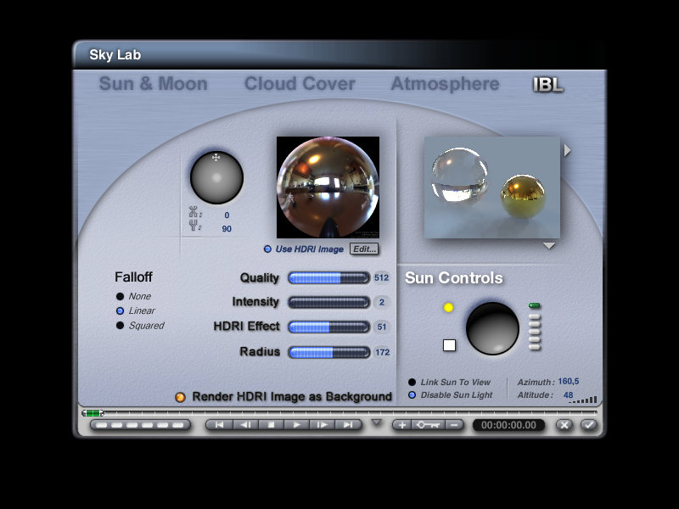Switch to the Sun & Moon tab
Viewport: 679px width, 509px height.
154,83
